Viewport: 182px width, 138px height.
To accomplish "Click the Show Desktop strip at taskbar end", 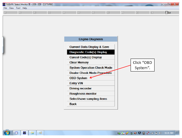I will click(177, 133).
